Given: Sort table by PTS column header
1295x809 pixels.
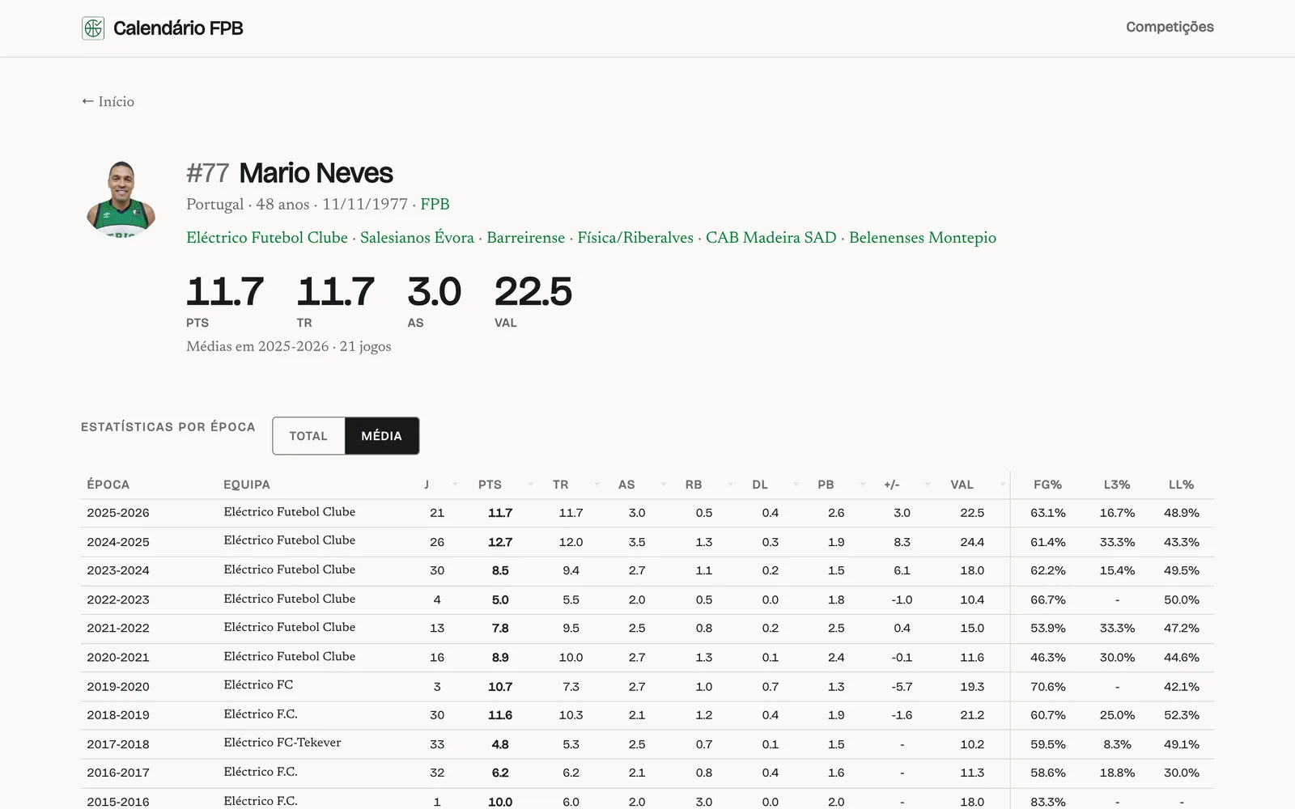Looking at the screenshot, I should coord(500,485).
